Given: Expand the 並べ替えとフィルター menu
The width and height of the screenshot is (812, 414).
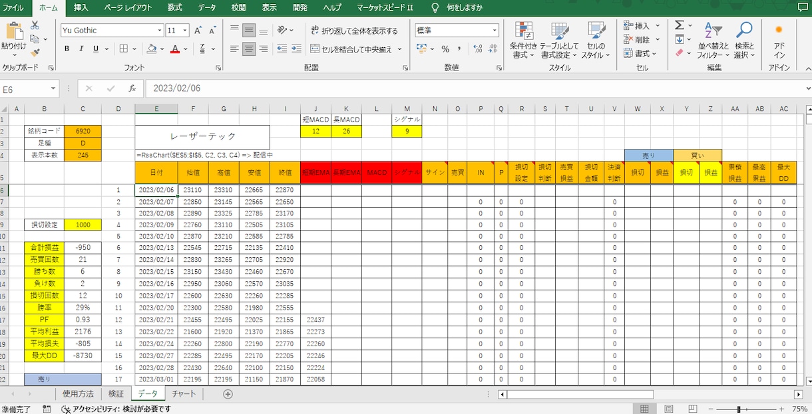Looking at the screenshot, I should (x=713, y=40).
